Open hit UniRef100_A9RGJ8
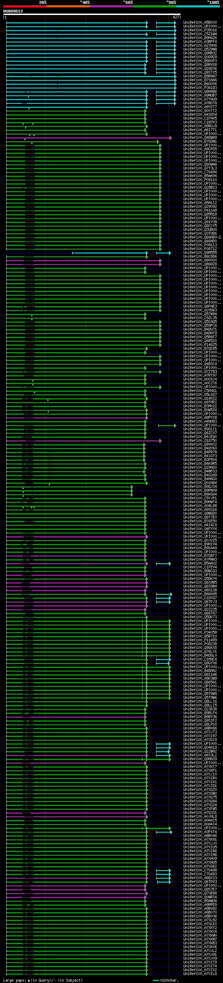This screenshot has height=983, width=223. click(x=200, y=126)
